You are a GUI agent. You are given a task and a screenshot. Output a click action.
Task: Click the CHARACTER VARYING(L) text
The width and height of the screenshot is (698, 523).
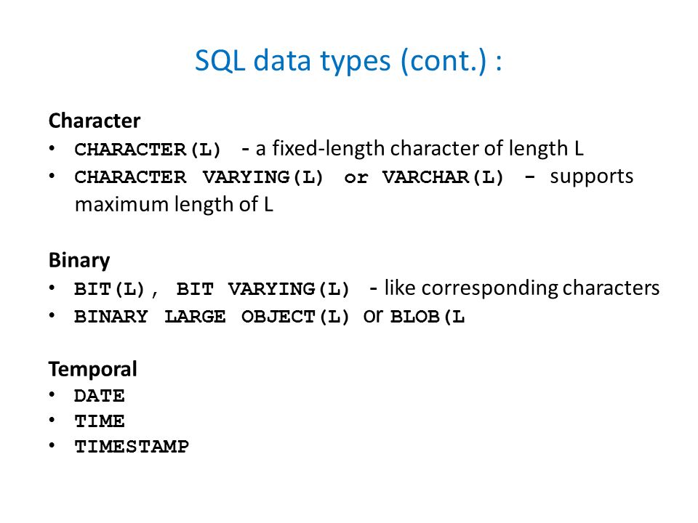(x=198, y=177)
